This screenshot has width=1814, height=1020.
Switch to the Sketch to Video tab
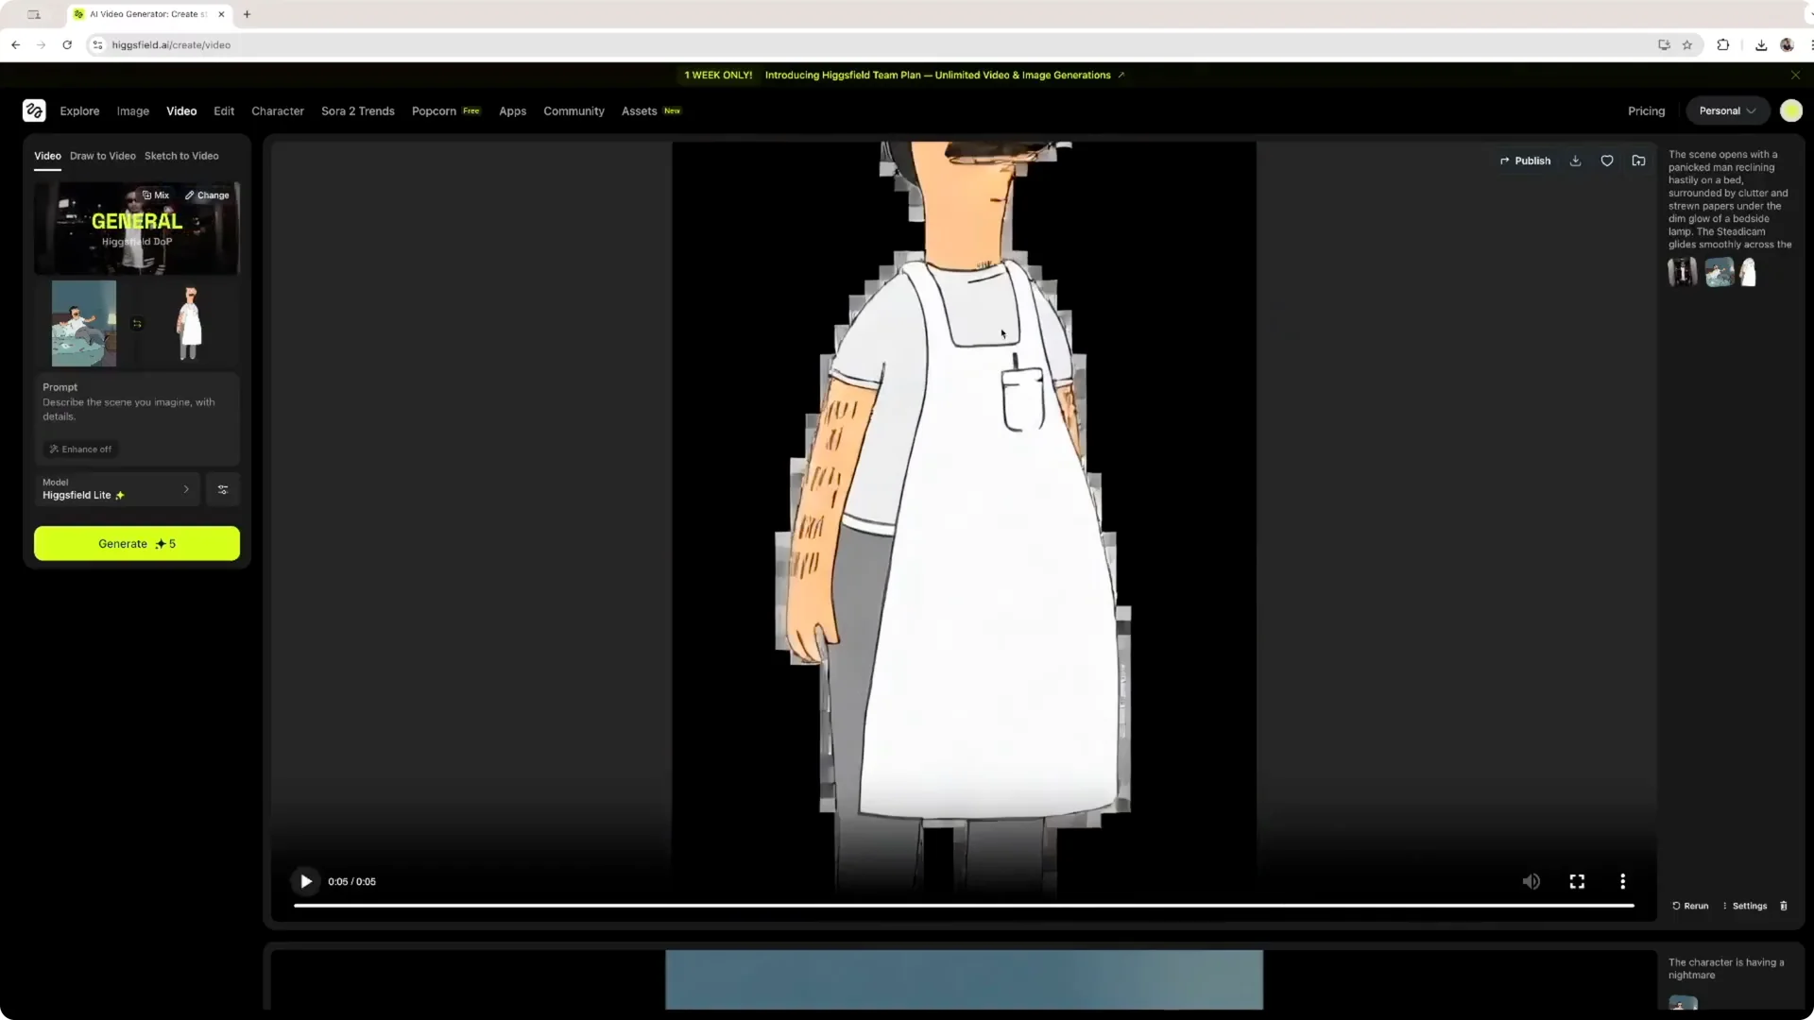tap(181, 156)
